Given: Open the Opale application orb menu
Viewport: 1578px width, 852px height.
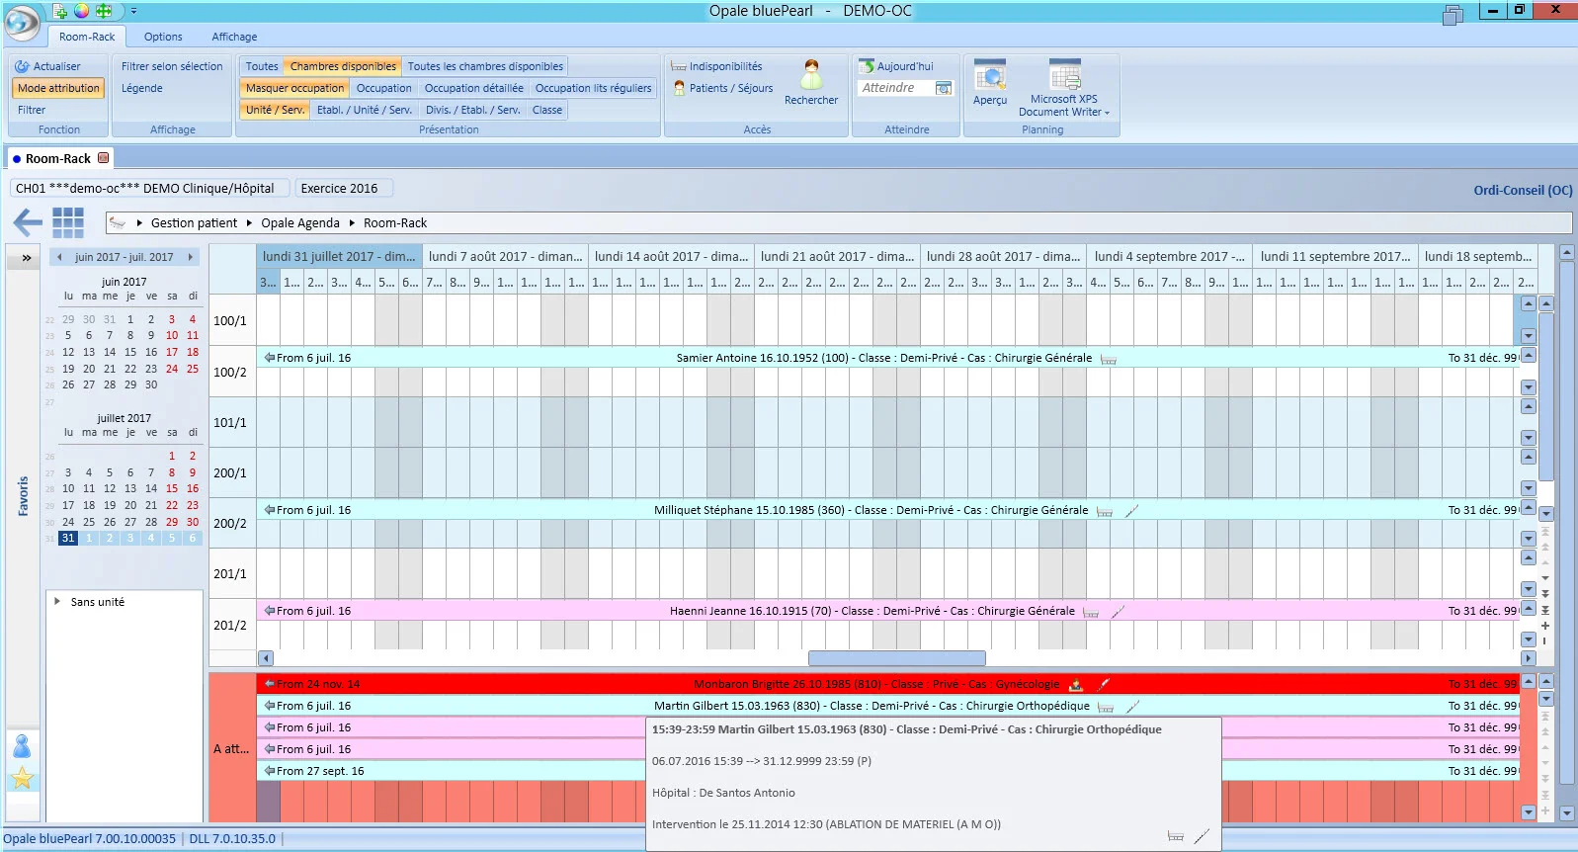Looking at the screenshot, I should click(x=22, y=22).
